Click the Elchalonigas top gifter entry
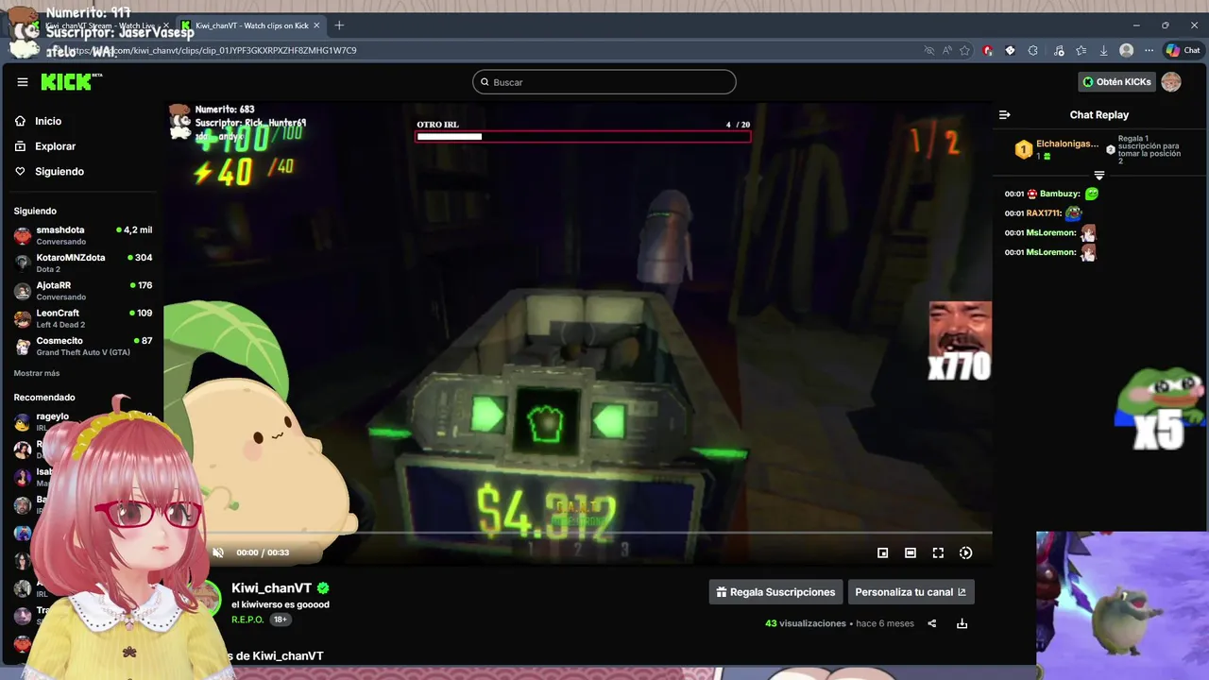 1057,149
